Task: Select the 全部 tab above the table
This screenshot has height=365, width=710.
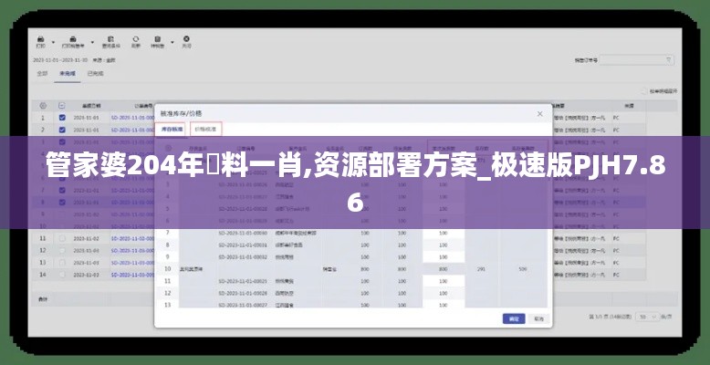Action: tap(42, 73)
